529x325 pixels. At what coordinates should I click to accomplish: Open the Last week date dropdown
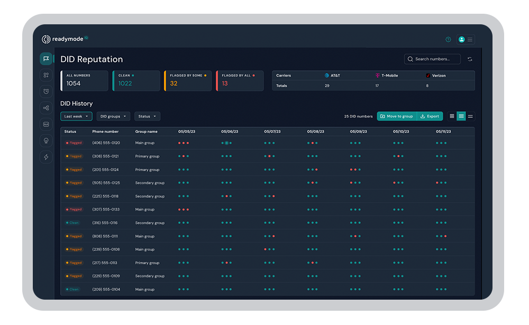[76, 116]
